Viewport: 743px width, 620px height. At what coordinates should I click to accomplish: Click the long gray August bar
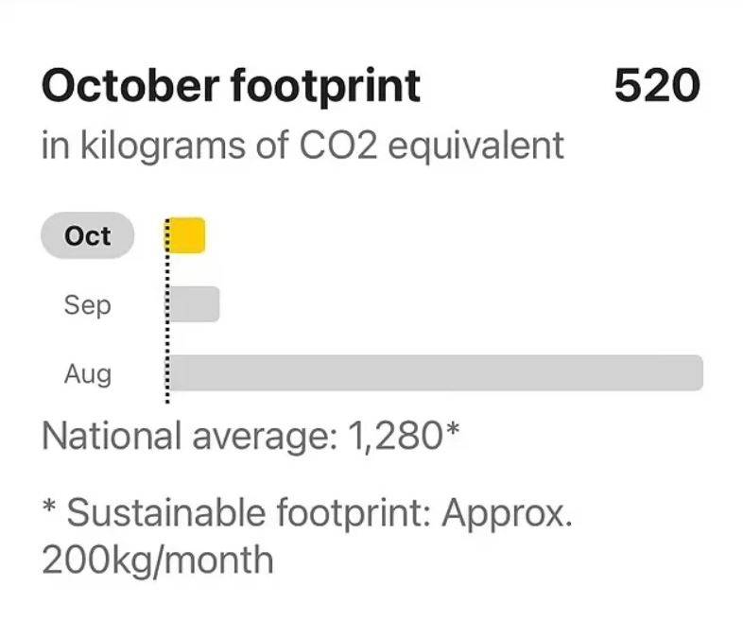(x=436, y=373)
